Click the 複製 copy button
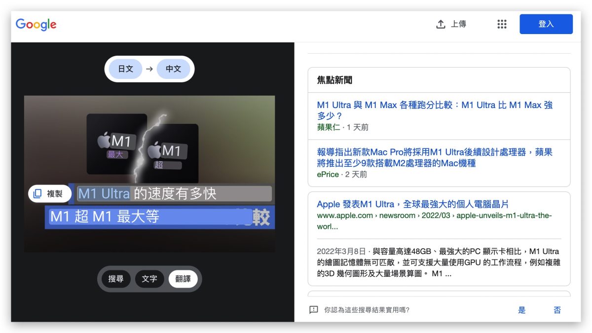Screen dimensions: 592x333 coord(50,194)
